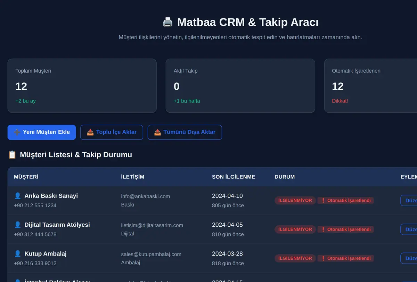This screenshot has height=282, width=417.
Task: Click exclamation icon in Kutup Ambalaj row
Action: click(323, 258)
